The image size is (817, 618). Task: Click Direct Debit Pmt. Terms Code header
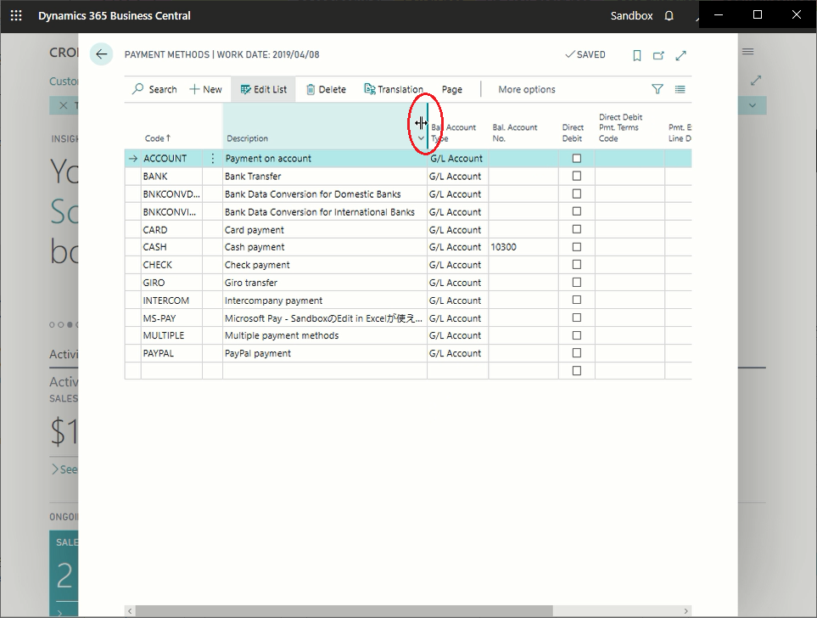(x=620, y=128)
